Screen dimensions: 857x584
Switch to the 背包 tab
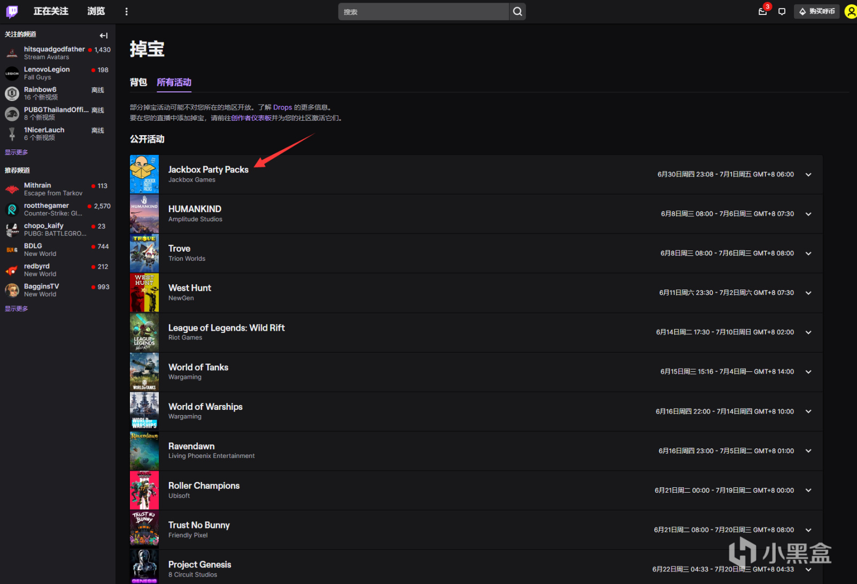(x=138, y=82)
